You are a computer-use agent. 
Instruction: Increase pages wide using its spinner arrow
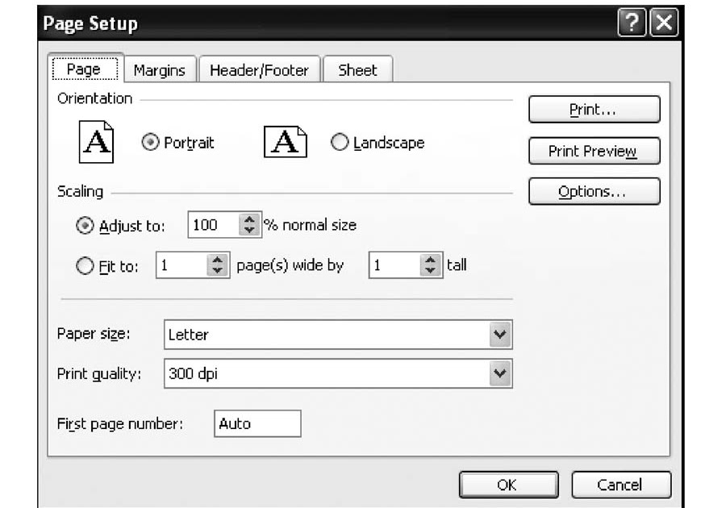[218, 260]
